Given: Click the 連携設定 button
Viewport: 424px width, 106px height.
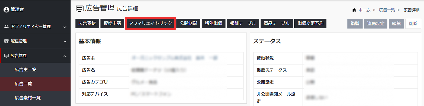Looking at the screenshot, I should click(376, 24).
